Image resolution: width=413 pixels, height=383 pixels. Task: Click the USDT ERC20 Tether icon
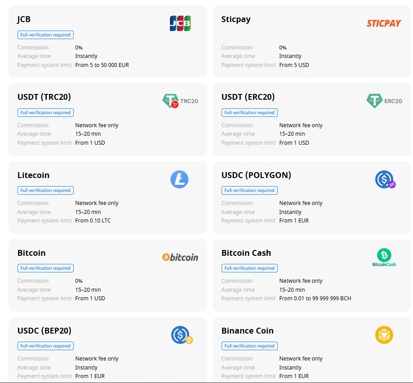coord(374,101)
